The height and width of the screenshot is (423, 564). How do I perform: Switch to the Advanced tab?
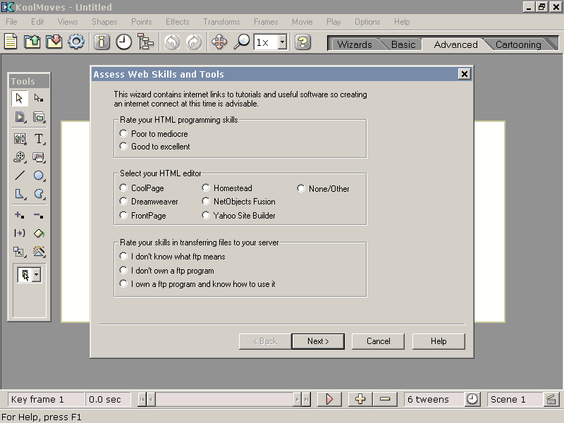[455, 44]
